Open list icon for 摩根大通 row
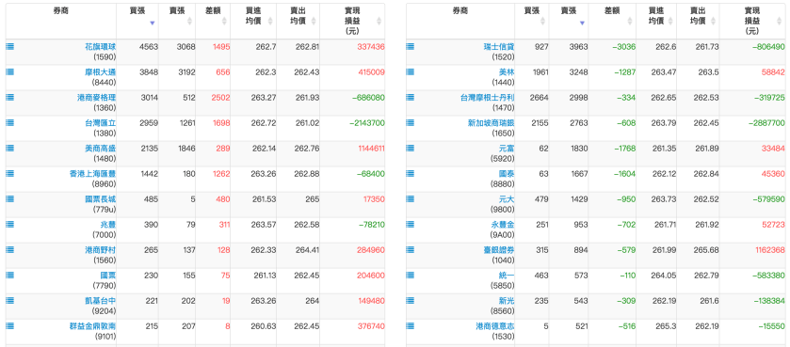 tap(10, 71)
